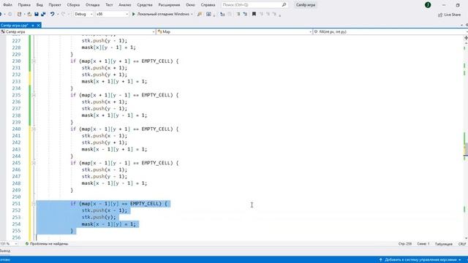The image size is (468, 263).
Task: Click the split editor handle above scrollbar
Action: [466, 38]
